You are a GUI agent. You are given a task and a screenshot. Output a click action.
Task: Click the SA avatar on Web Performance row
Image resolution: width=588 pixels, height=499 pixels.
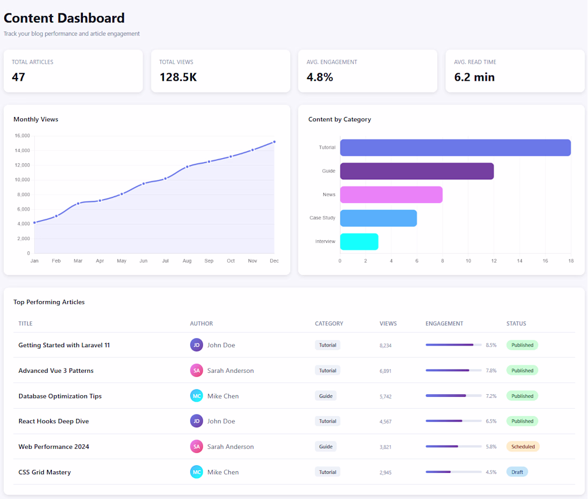tap(197, 447)
